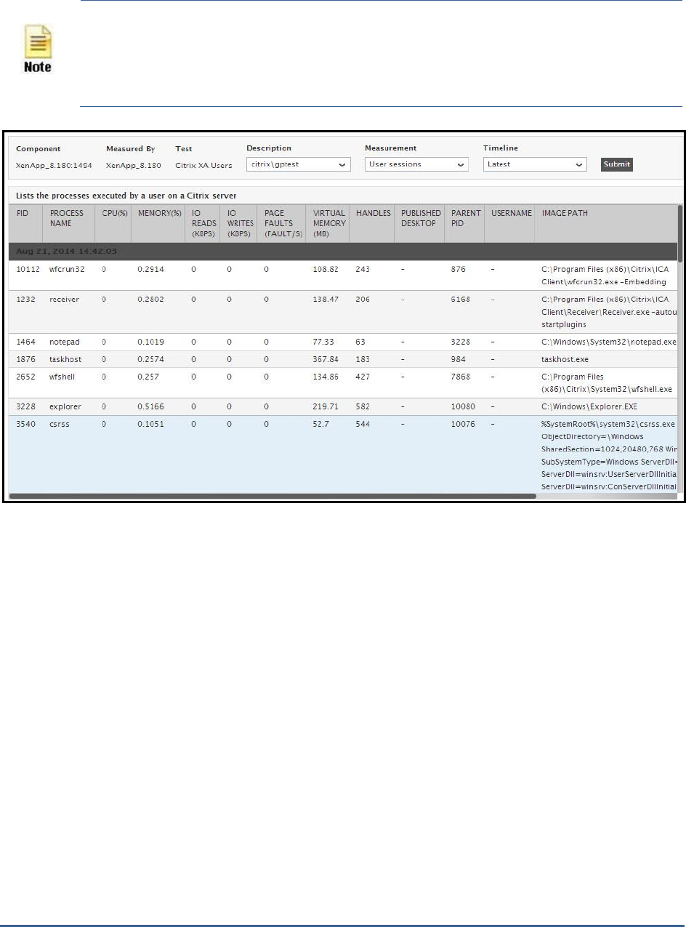The width and height of the screenshot is (686, 927).
Task: Click handles value 427
Action: tap(363, 377)
